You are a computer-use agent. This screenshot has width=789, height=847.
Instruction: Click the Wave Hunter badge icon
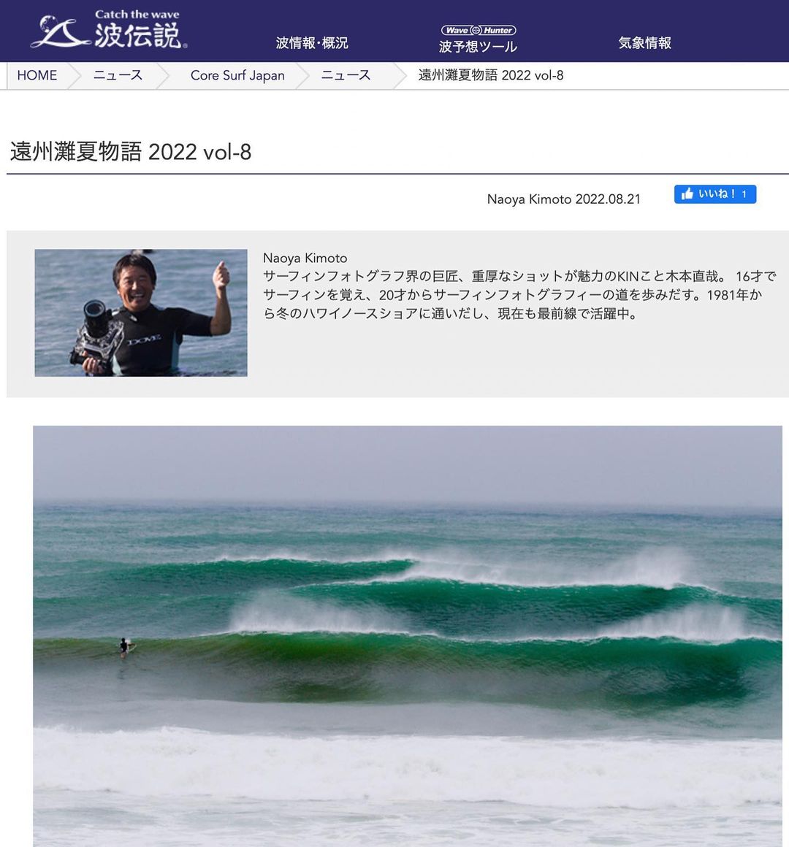(x=479, y=30)
